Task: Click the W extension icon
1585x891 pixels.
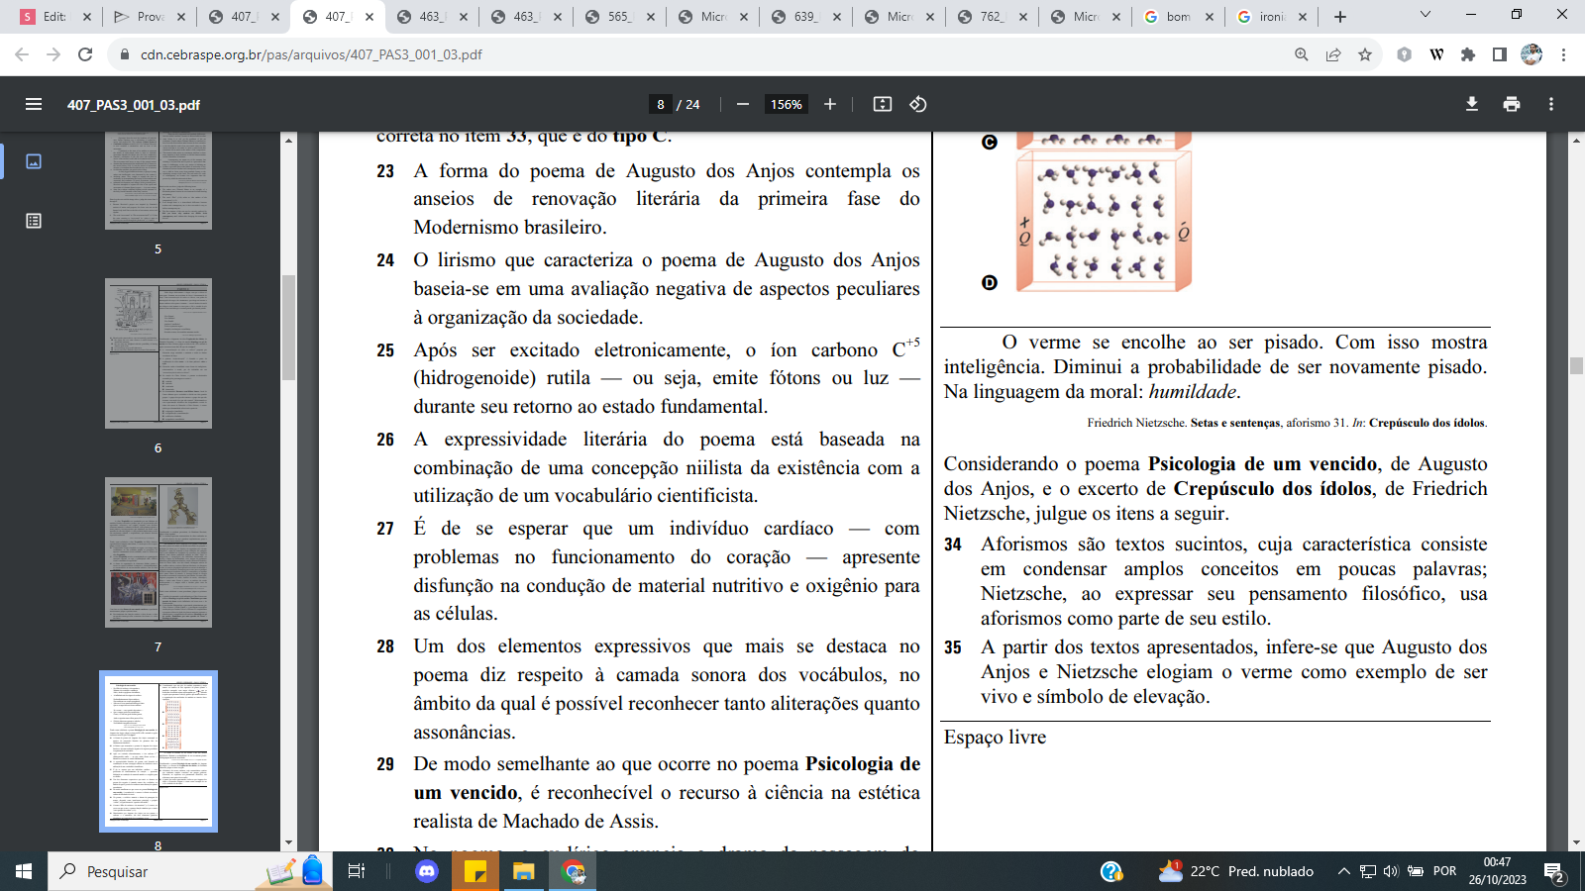Action: tap(1436, 54)
